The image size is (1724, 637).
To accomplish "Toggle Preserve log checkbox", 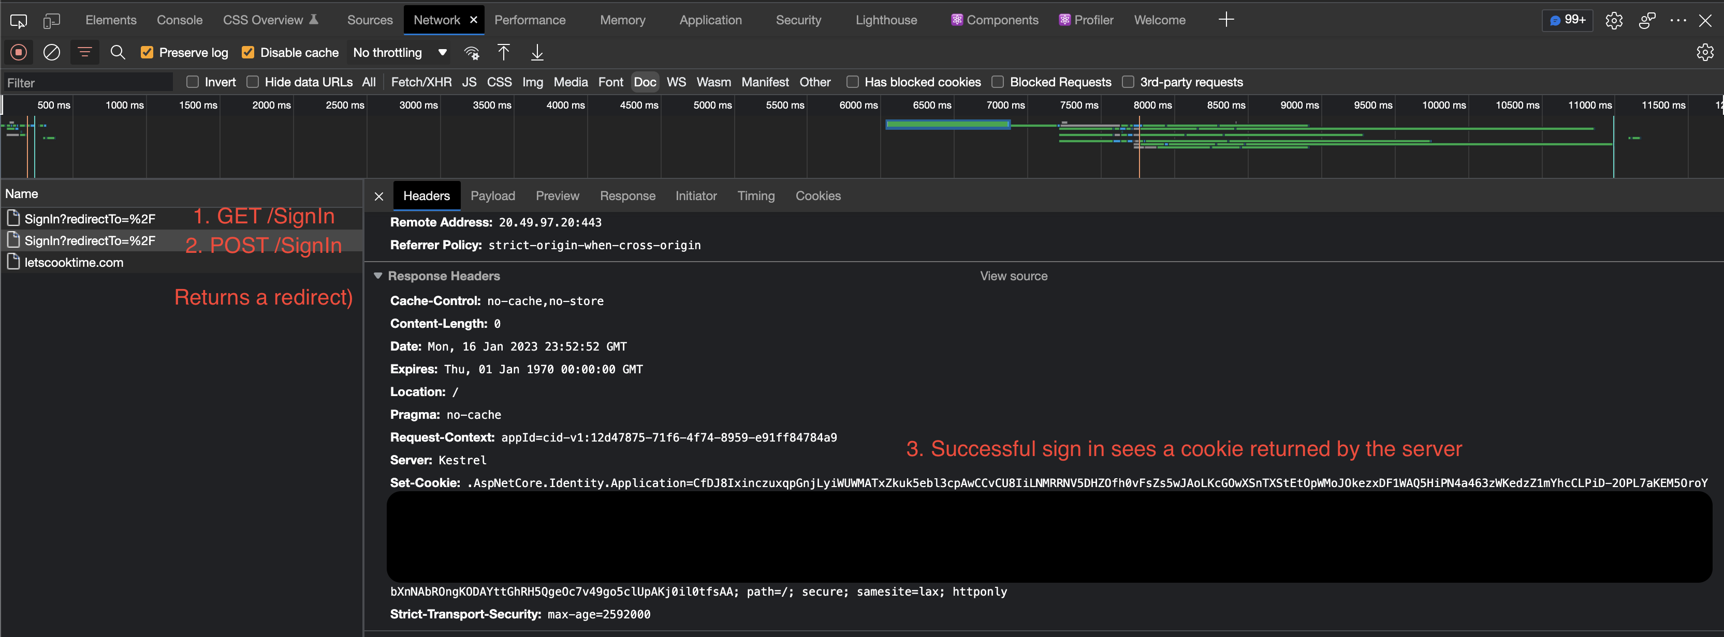I will click(x=147, y=53).
